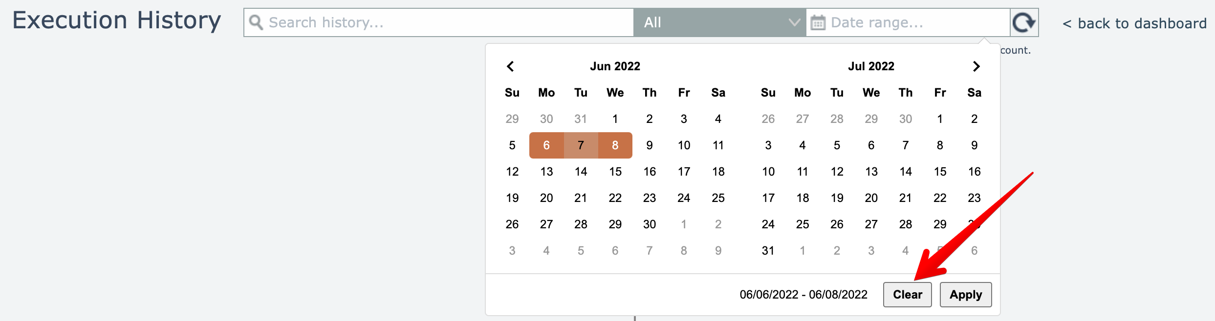1215x321 pixels.
Task: Click the dropdown chevron beside All
Action: 794,22
